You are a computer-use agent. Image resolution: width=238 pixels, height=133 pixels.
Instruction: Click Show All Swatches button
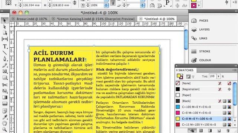(x=192, y=130)
